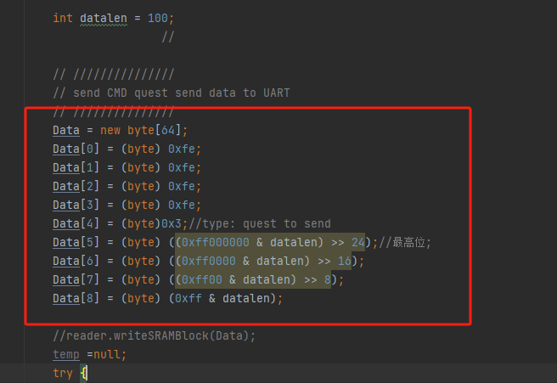Click shift amount 16 on the Data[6] line

pos(342,261)
